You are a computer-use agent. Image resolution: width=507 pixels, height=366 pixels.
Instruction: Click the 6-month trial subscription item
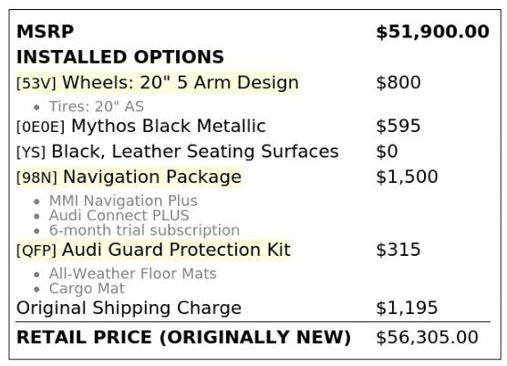[144, 230]
